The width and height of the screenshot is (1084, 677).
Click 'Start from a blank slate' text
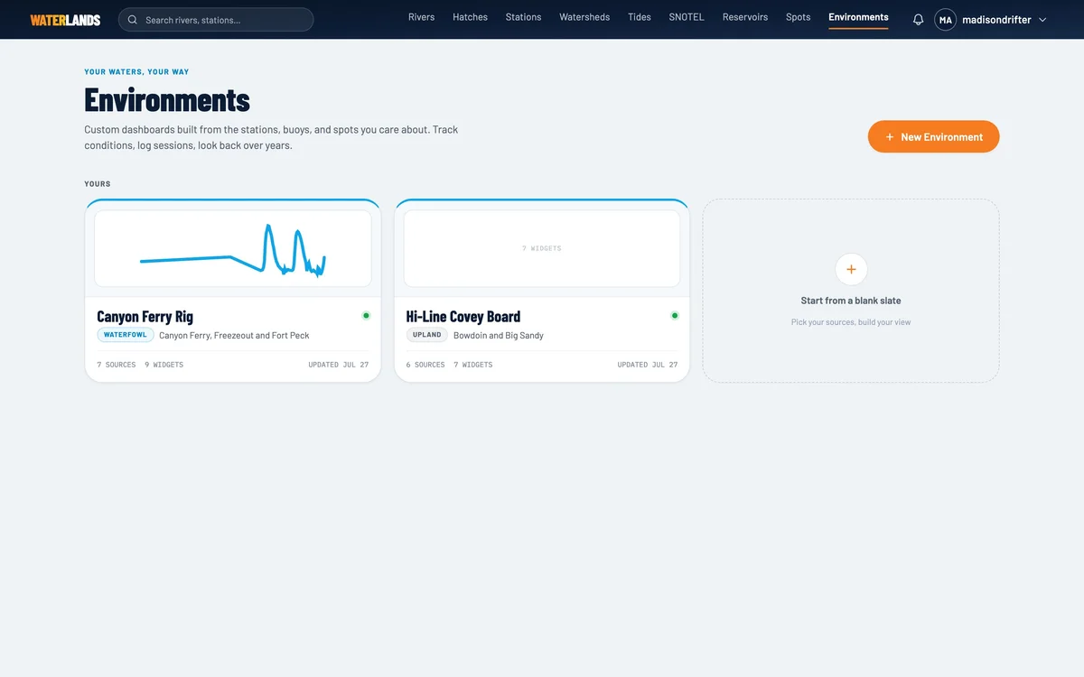[851, 301]
